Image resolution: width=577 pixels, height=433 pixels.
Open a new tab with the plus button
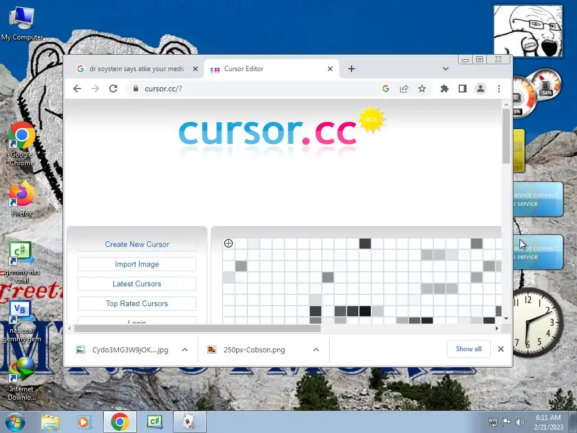click(x=352, y=69)
